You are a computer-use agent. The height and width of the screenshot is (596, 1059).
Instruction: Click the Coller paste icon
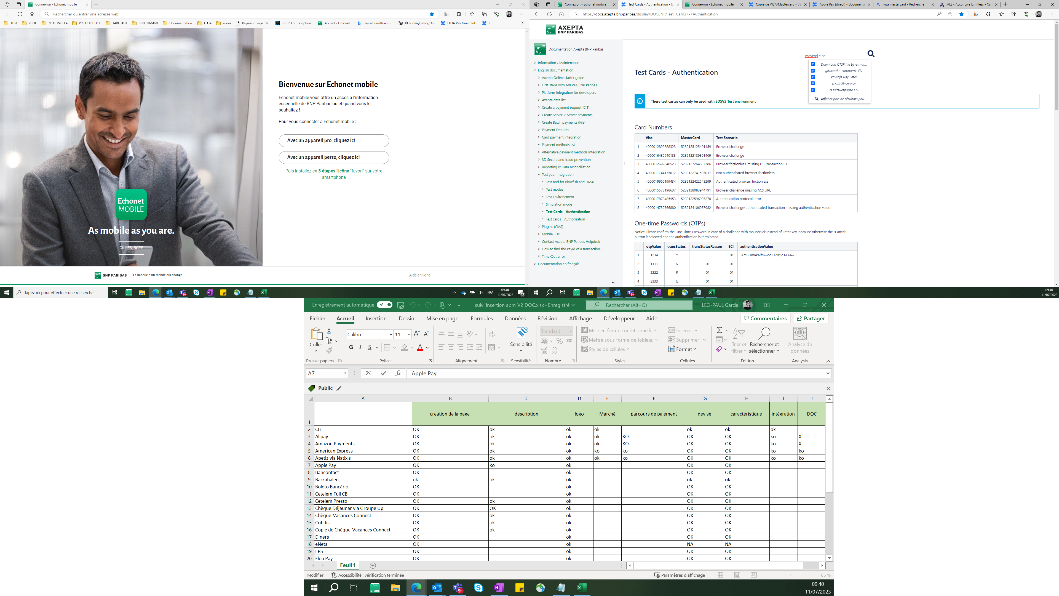tap(316, 334)
